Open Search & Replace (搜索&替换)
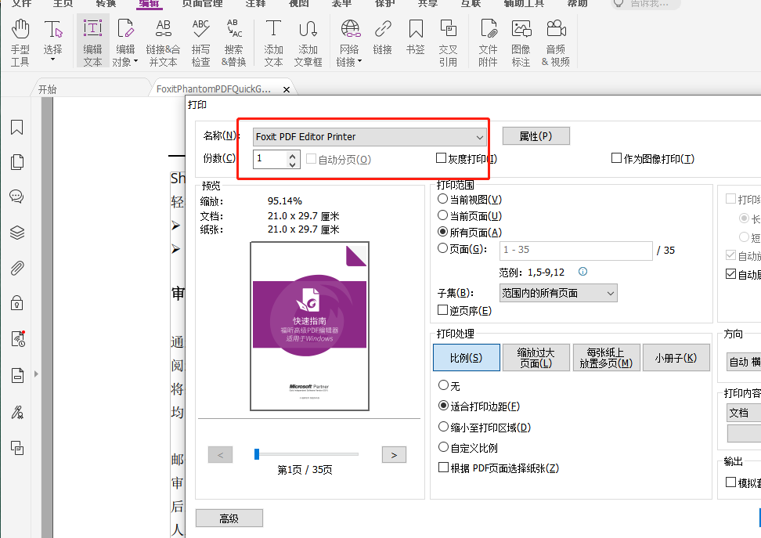This screenshot has width=761, height=538. point(233,41)
